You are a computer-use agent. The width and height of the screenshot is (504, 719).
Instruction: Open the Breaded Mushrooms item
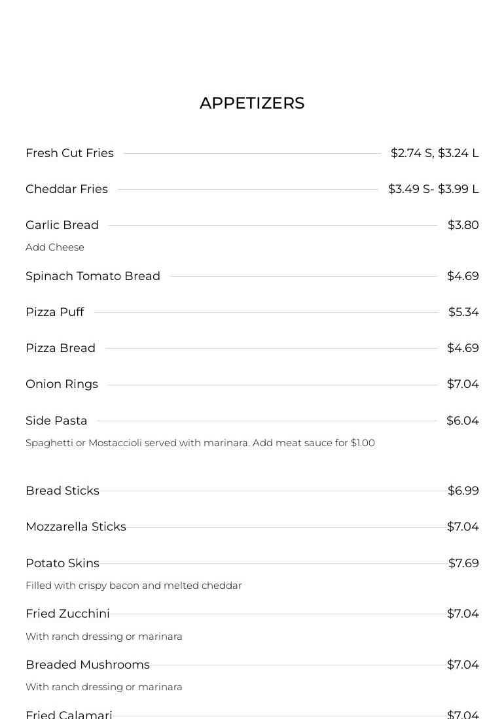point(88,665)
